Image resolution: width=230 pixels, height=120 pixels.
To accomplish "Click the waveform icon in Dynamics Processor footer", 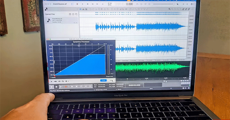I will [x=56, y=81].
